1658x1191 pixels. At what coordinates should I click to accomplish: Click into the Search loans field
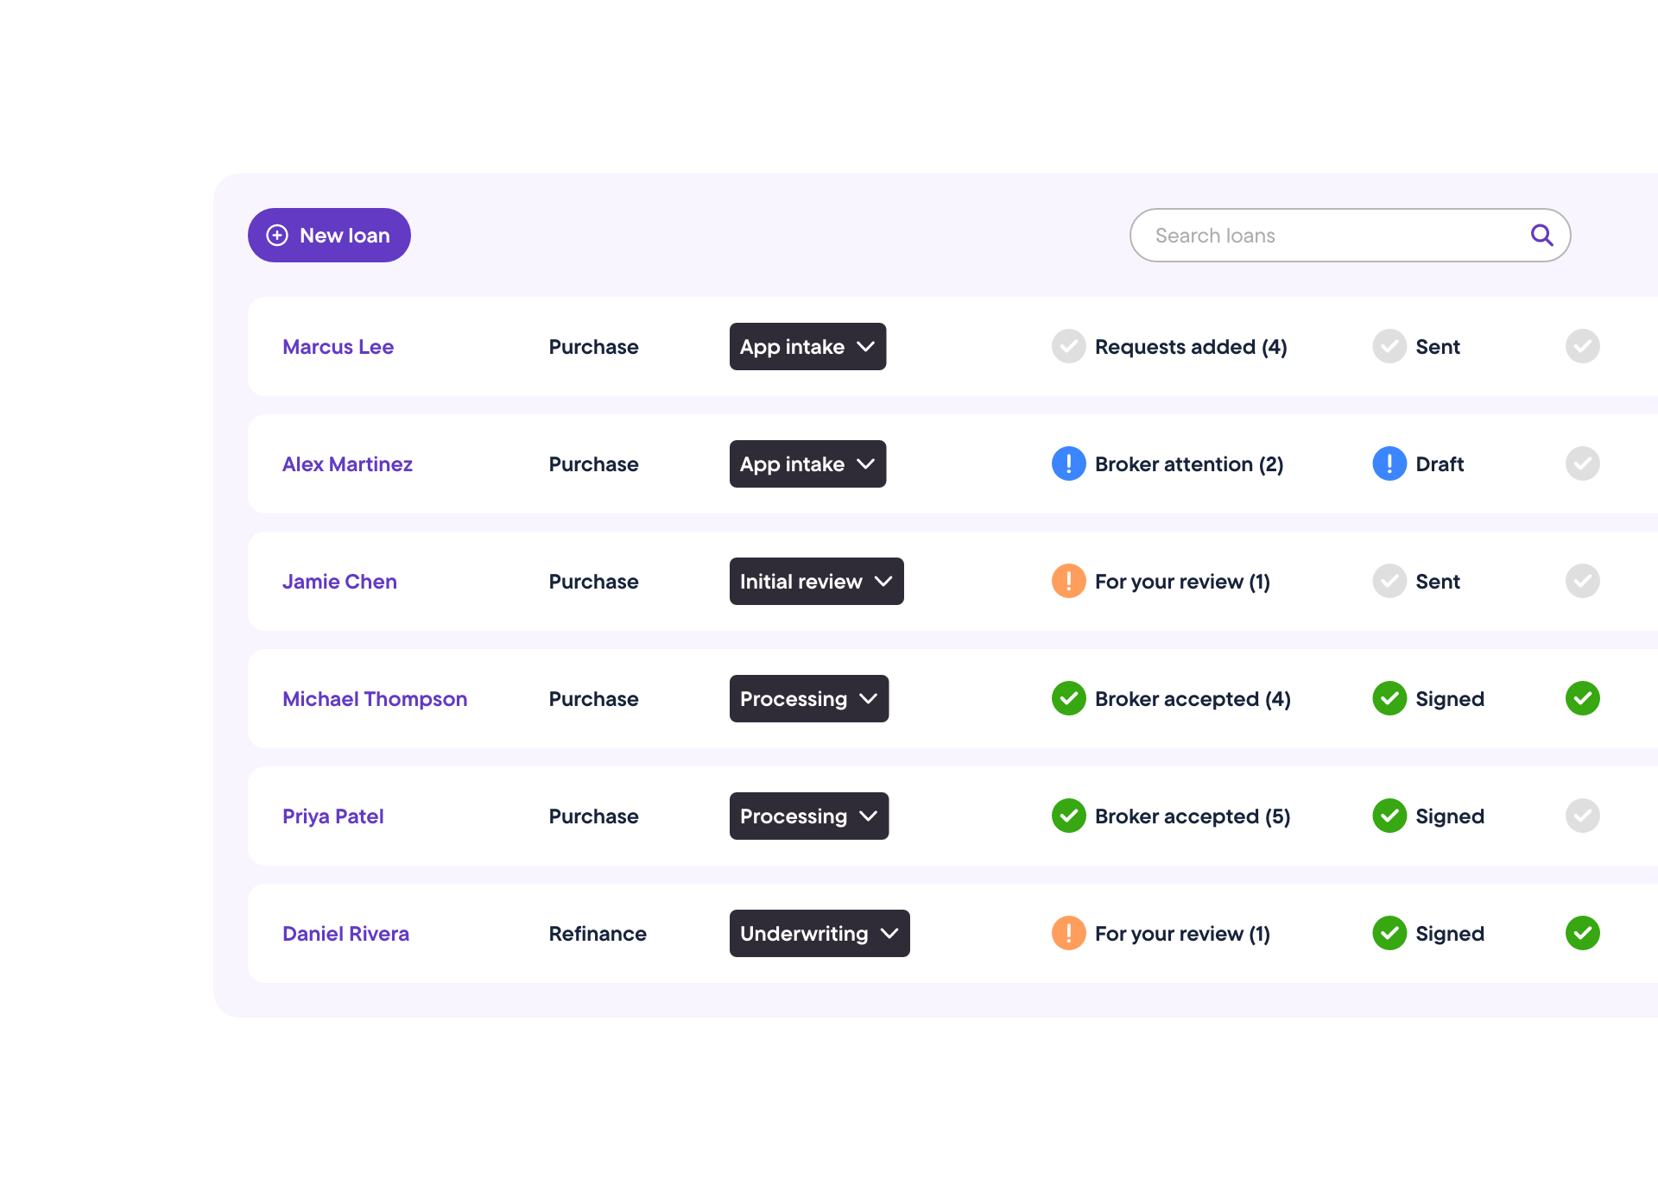(x=1330, y=236)
